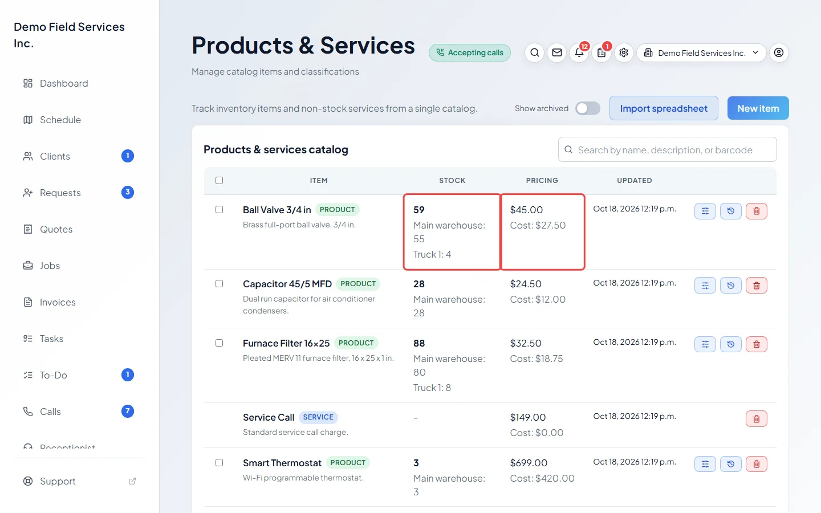
Task: Toggle the Show archived switch
Action: coord(588,108)
